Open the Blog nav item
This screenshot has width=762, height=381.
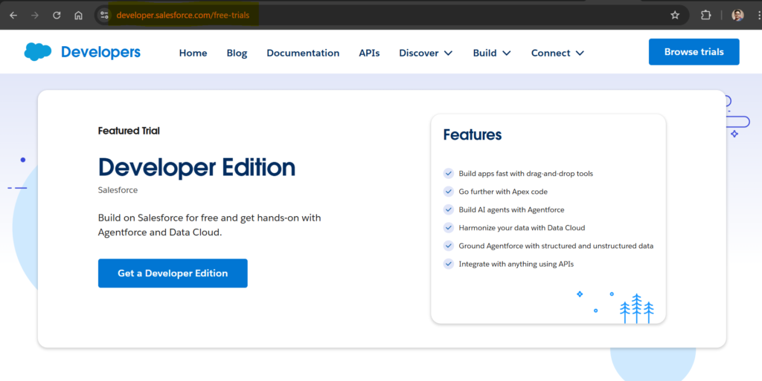237,53
